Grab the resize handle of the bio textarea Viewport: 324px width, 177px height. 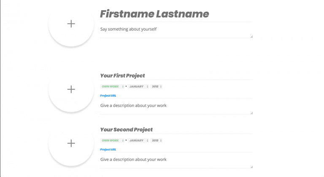(x=251, y=37)
